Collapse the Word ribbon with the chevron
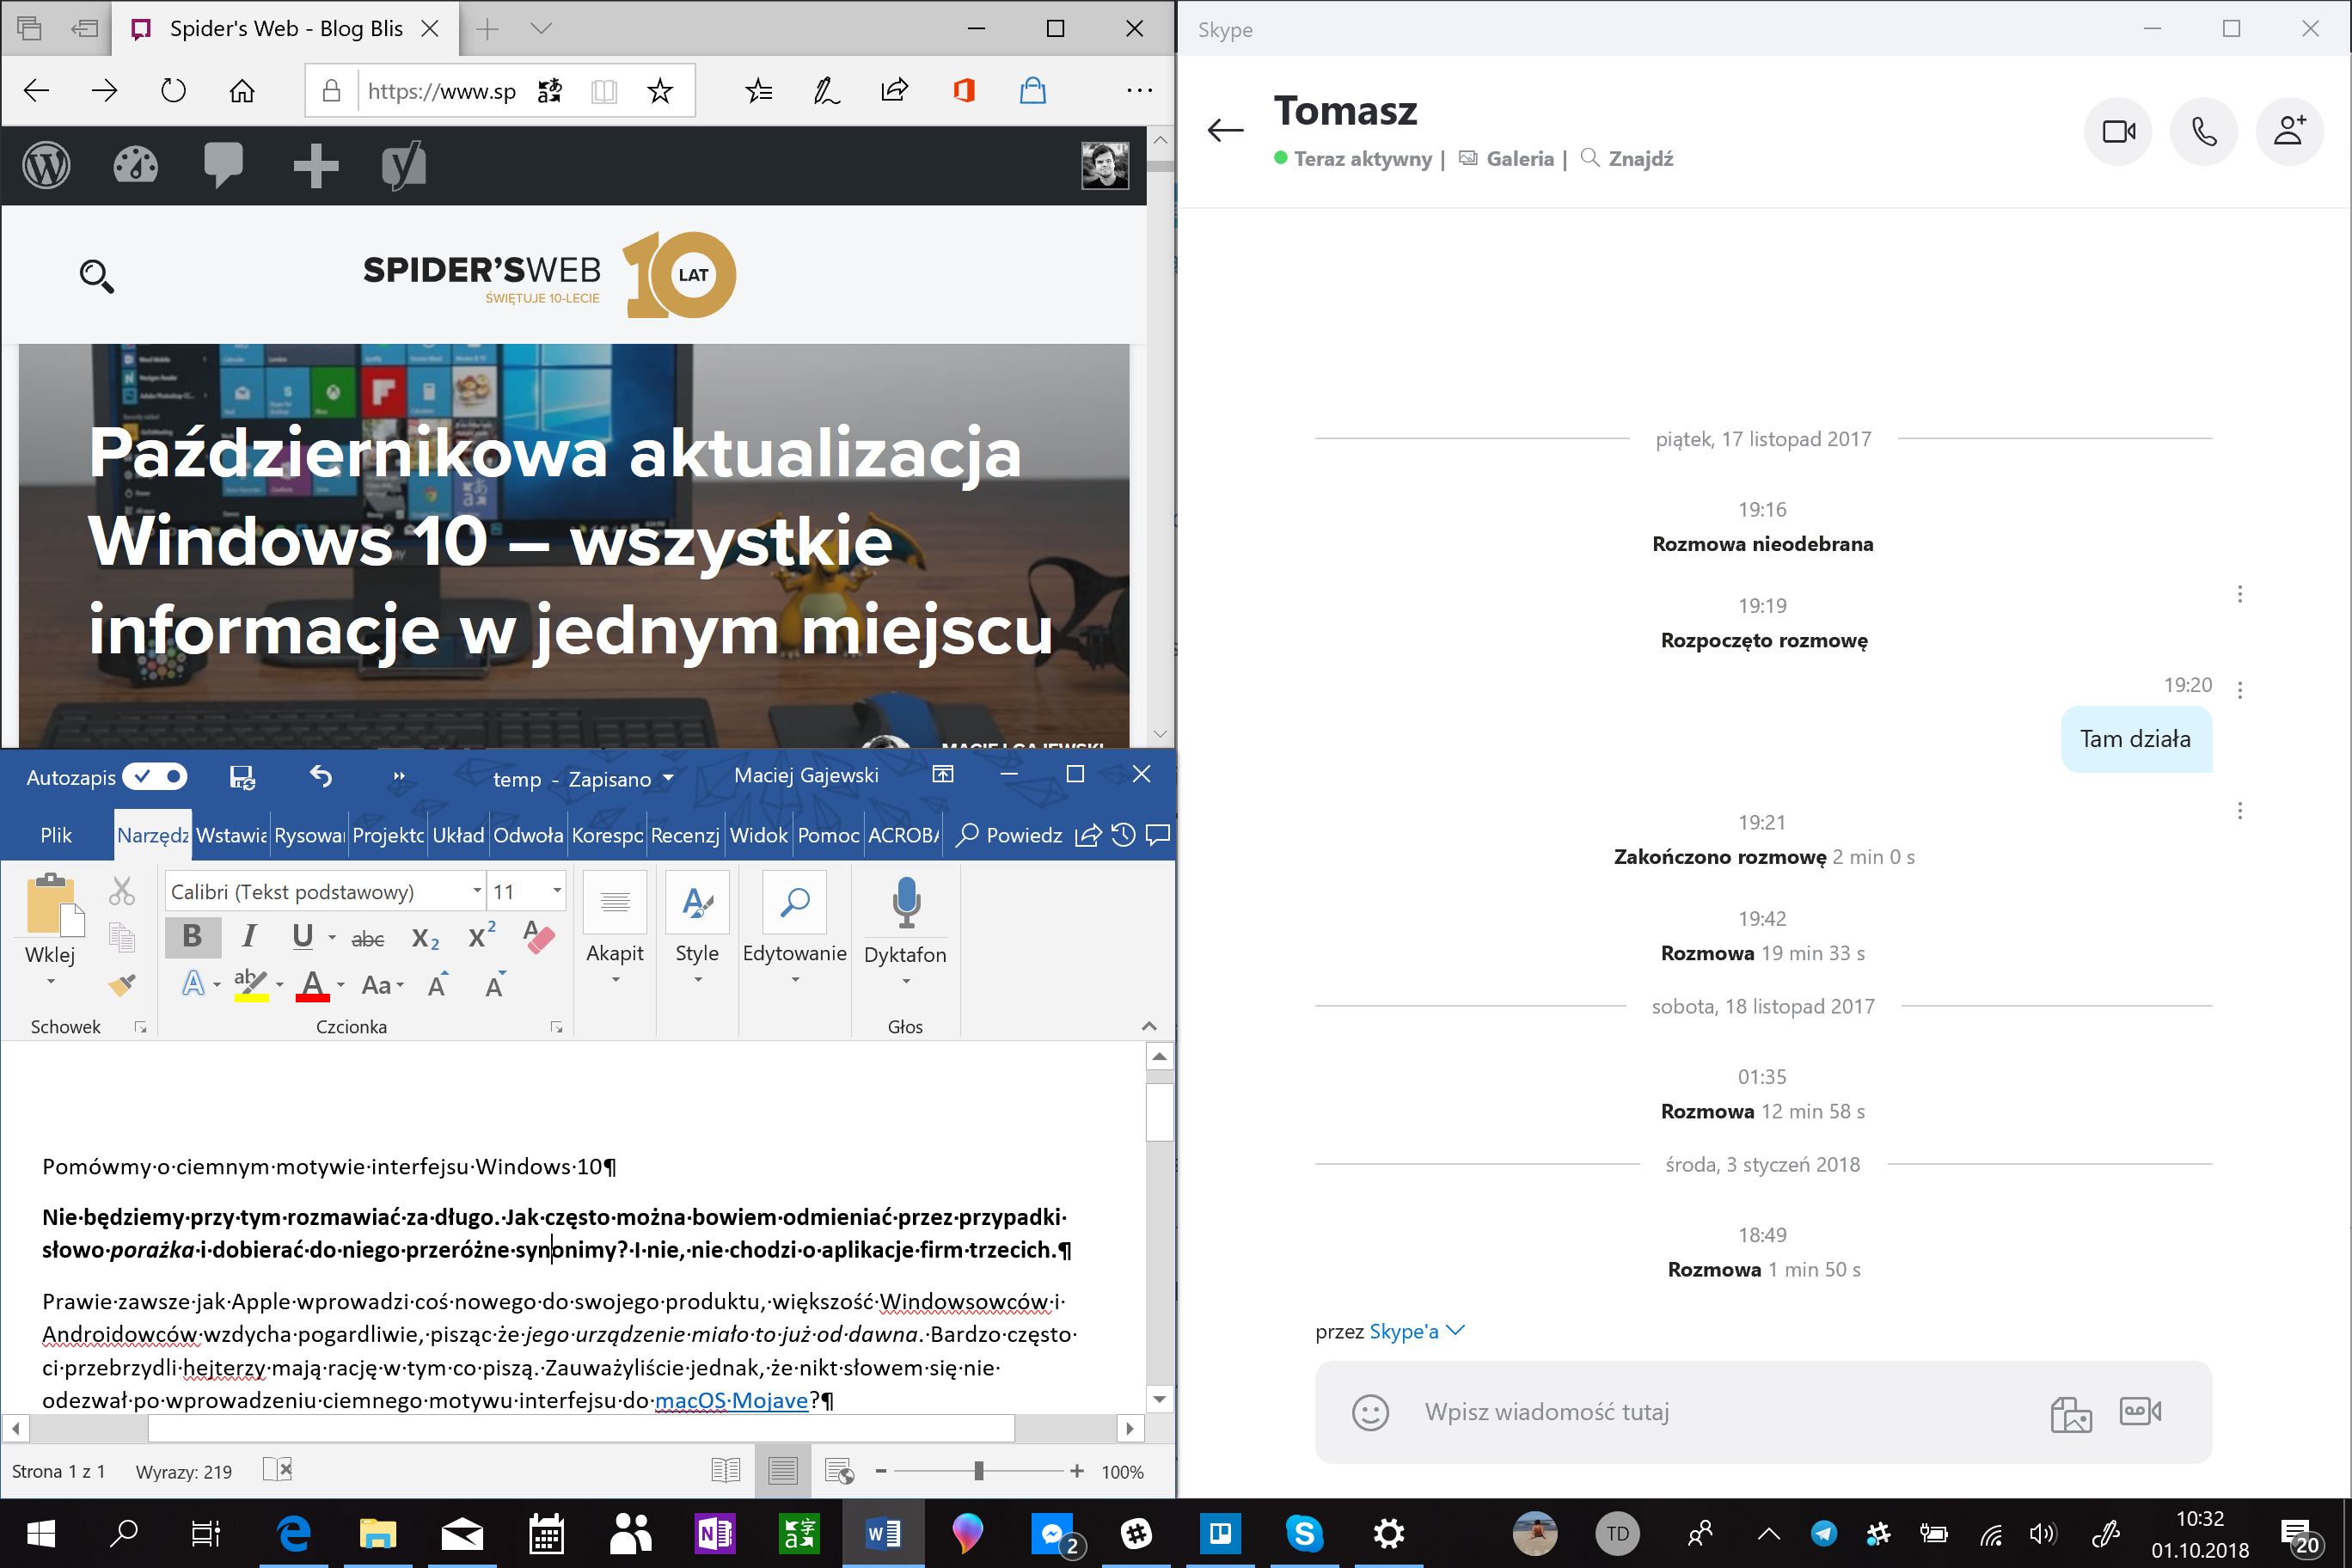2352x1568 pixels. (x=1149, y=1026)
